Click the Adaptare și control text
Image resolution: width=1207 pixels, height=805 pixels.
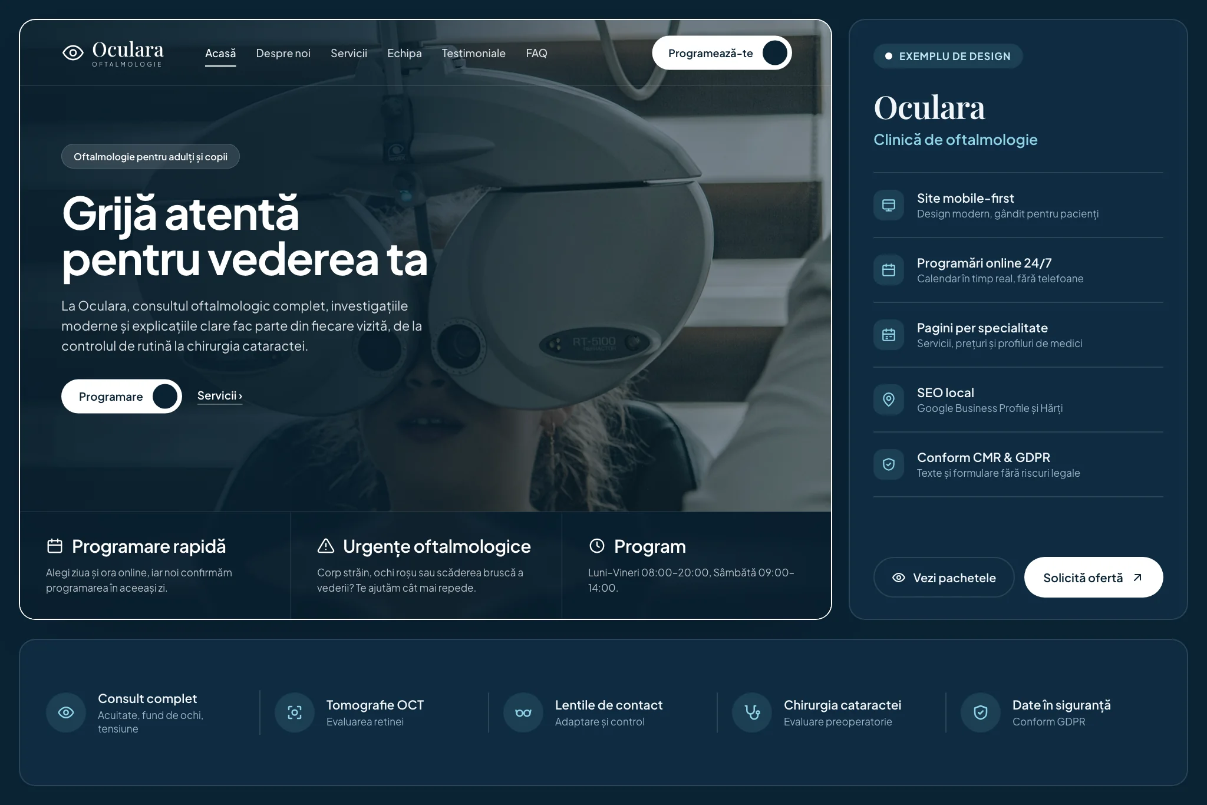coord(599,721)
